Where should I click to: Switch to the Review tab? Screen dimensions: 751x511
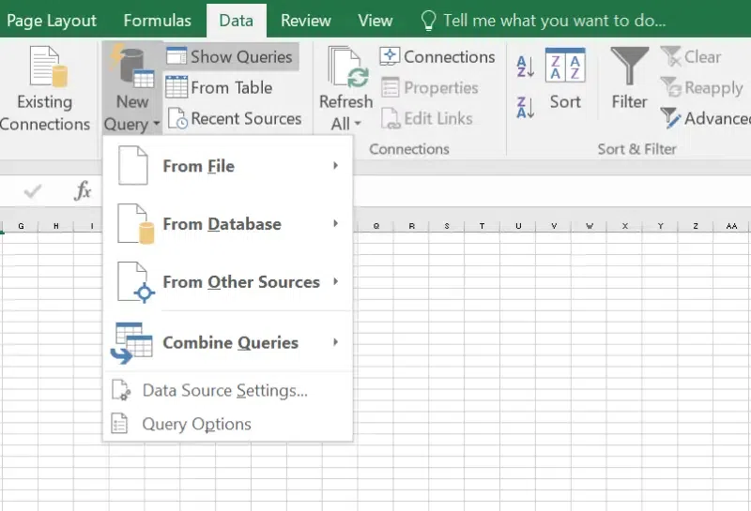tap(306, 20)
